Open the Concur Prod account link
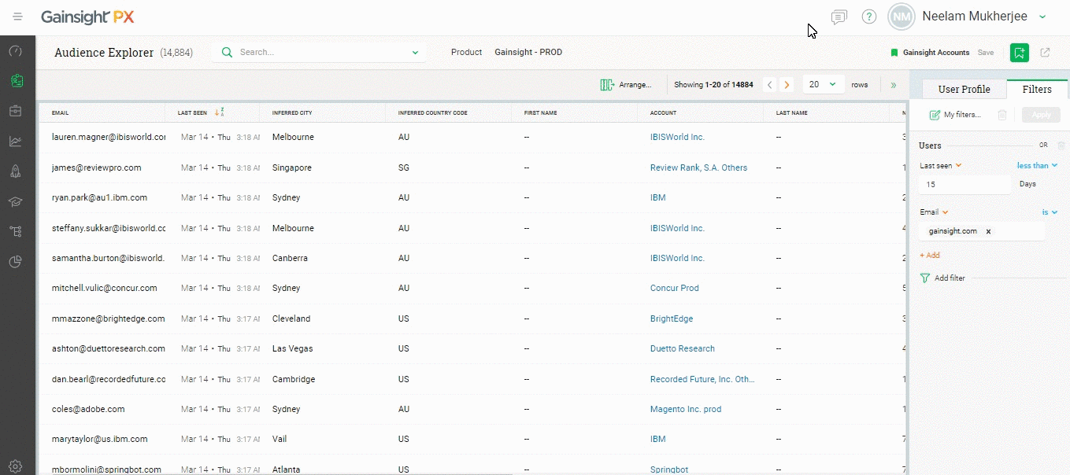Image resolution: width=1070 pixels, height=475 pixels. tap(675, 289)
